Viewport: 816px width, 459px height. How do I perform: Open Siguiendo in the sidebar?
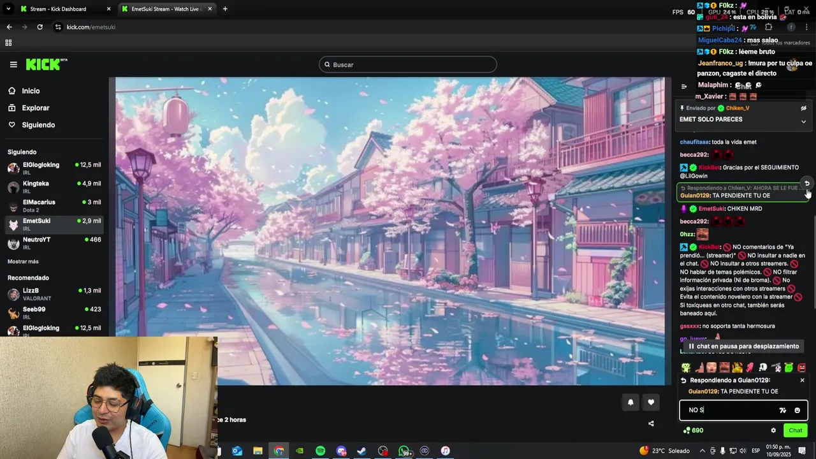coord(38,125)
